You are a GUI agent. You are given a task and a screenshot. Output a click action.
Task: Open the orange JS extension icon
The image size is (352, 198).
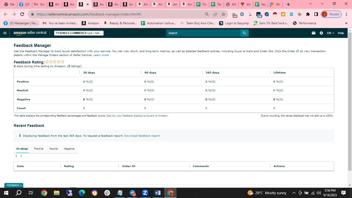[283, 14]
